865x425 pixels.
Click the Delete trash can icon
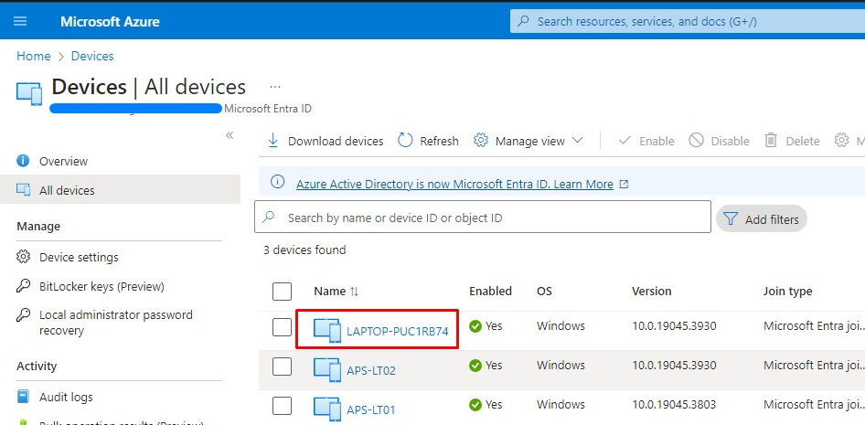pyautogui.click(x=771, y=141)
